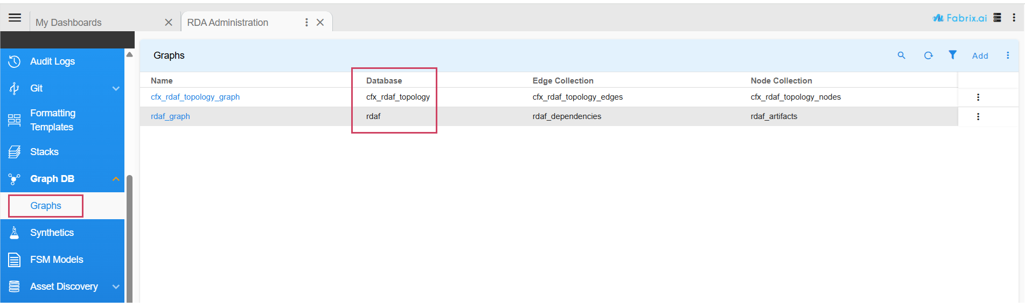Click the server stack icon near Fabrix.ai

click(x=997, y=18)
